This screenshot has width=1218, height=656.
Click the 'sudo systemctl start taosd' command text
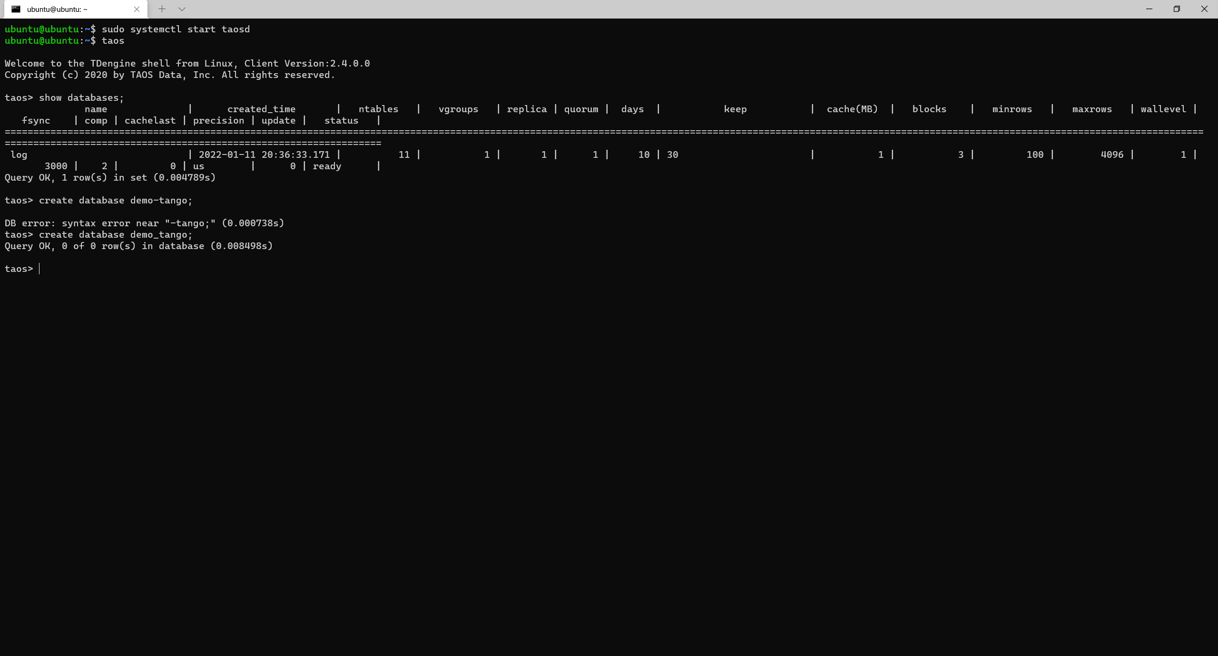[176, 29]
